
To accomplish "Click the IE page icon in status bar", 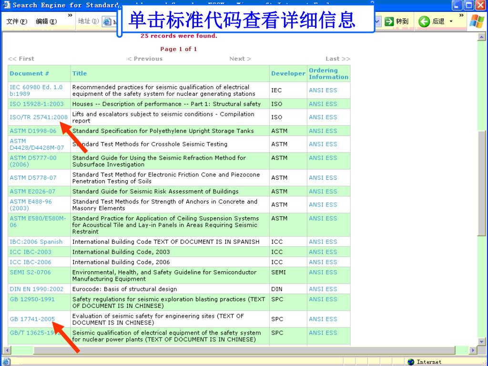I will tap(7, 362).
